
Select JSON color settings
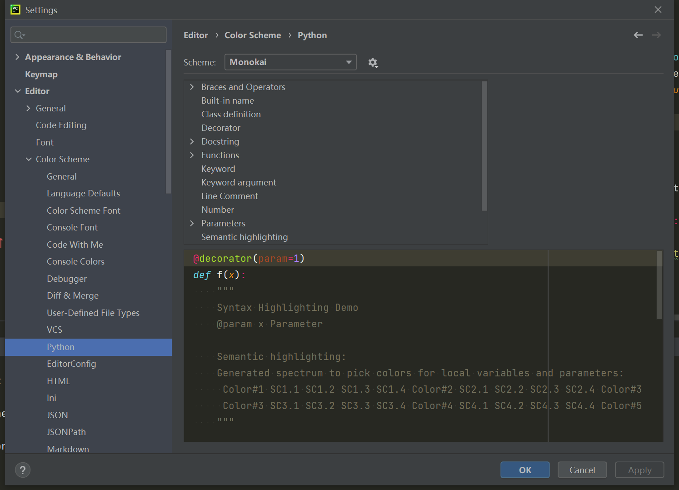click(x=57, y=415)
